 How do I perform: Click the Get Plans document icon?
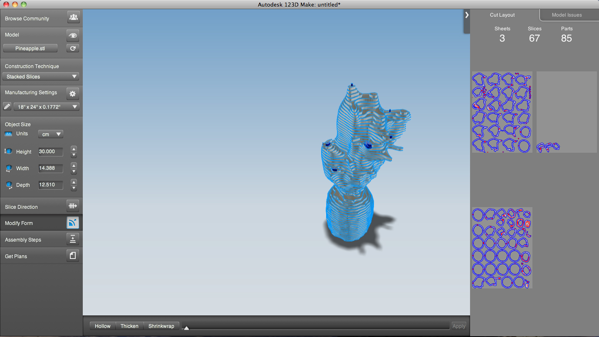(x=73, y=256)
